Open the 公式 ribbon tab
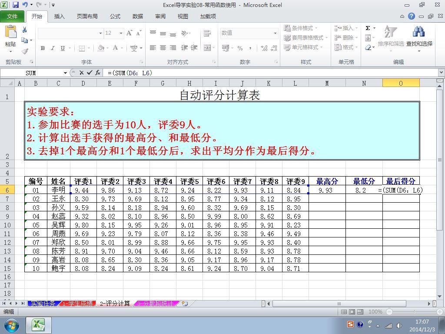Screen dimensions: 445x334 [x=115, y=17]
